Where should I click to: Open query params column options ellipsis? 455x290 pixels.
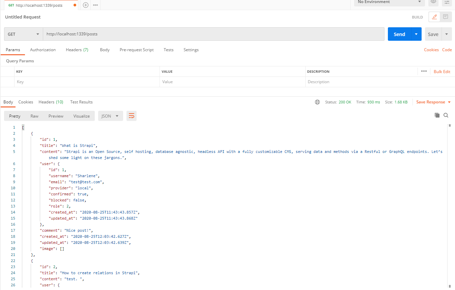424,71
